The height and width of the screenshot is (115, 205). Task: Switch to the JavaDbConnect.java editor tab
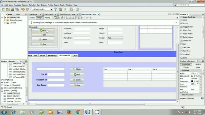pos(67,14)
